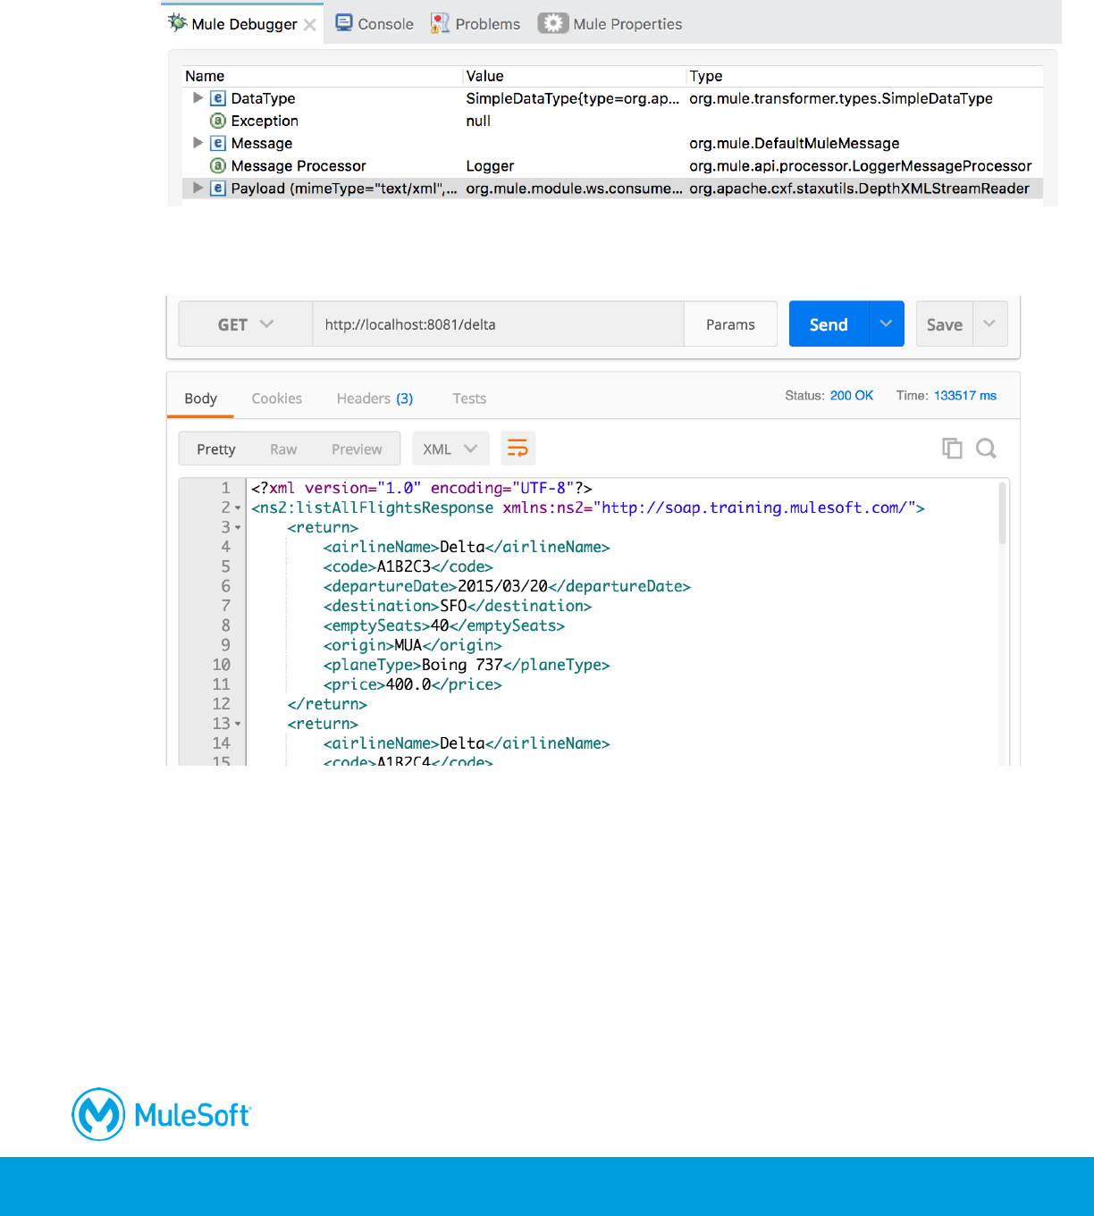Toggle line wrap icon

[518, 449]
